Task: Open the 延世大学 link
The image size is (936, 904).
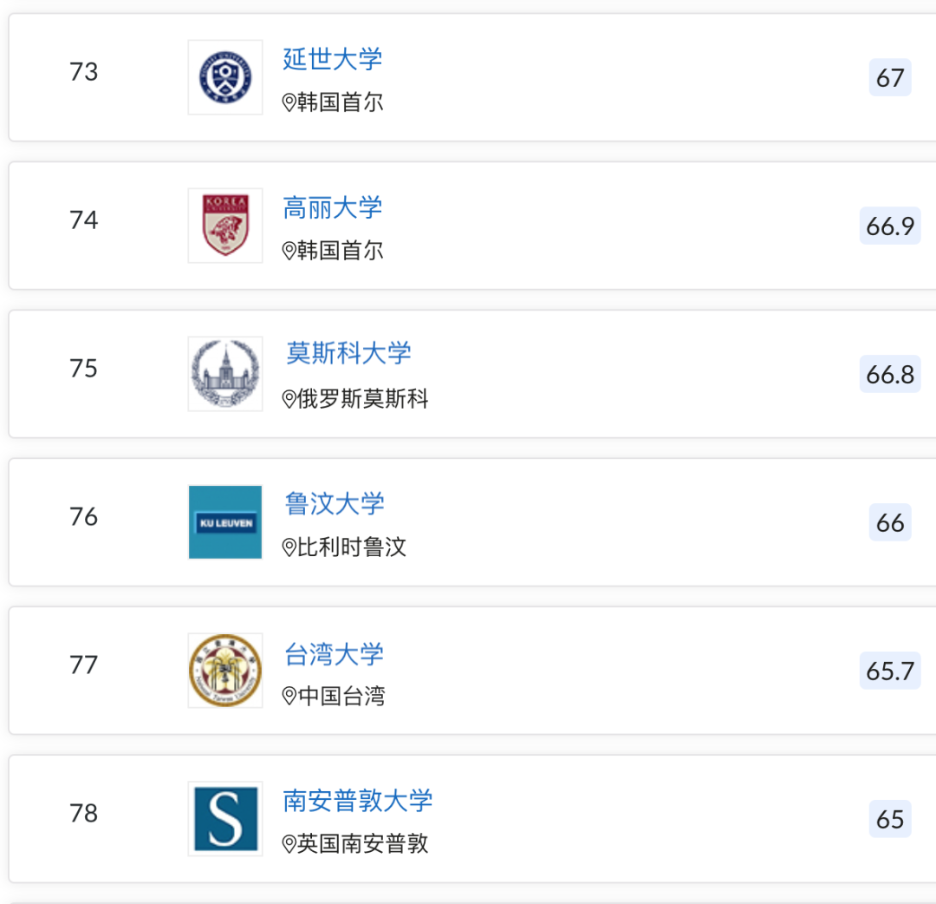Action: click(x=332, y=59)
